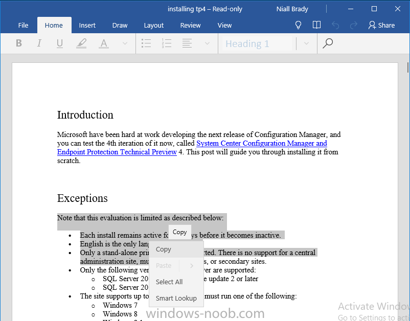Choose Copy in the context menu

pyautogui.click(x=176, y=249)
